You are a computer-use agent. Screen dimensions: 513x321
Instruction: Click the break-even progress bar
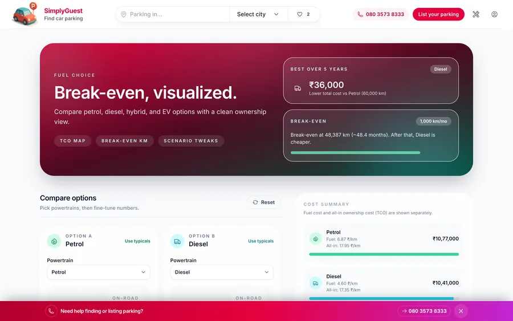click(x=355, y=153)
